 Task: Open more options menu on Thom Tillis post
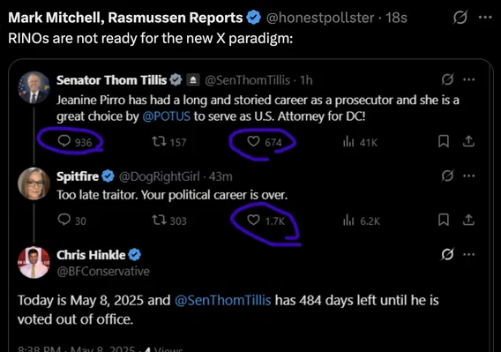[468, 79]
